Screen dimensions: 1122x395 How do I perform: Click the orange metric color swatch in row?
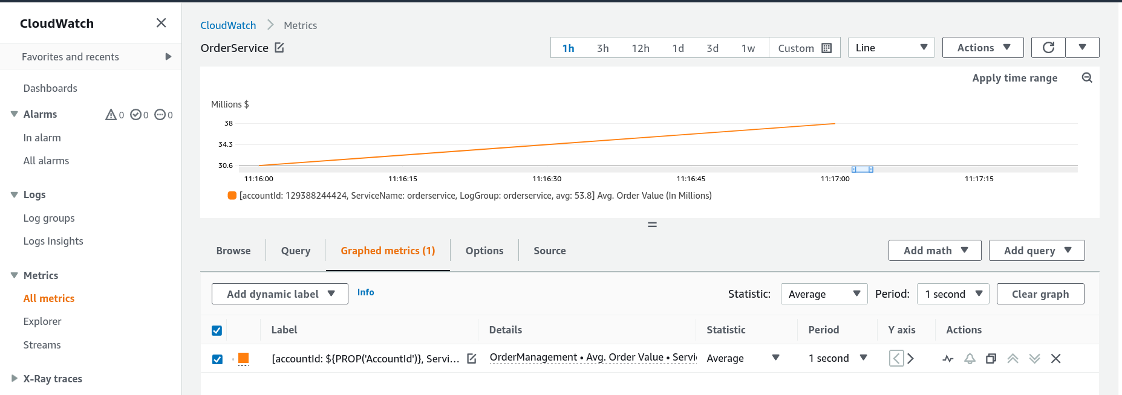(x=243, y=358)
